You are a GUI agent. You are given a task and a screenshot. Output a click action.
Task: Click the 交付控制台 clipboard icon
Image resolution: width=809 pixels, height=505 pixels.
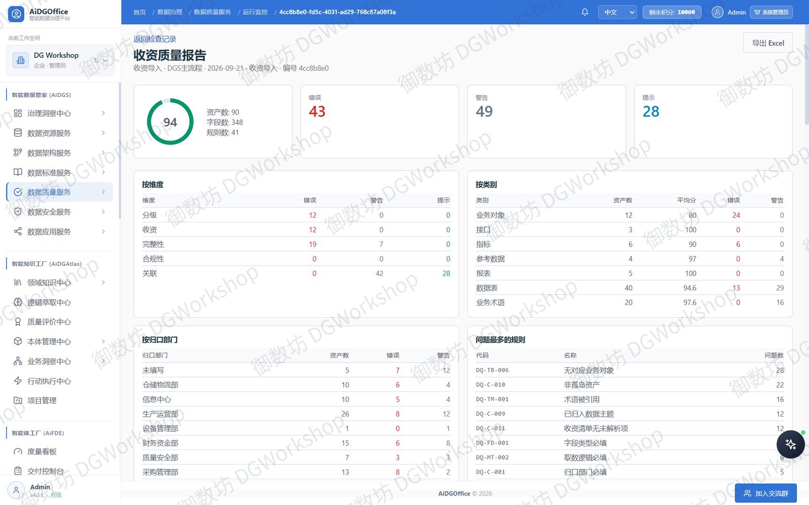18,471
